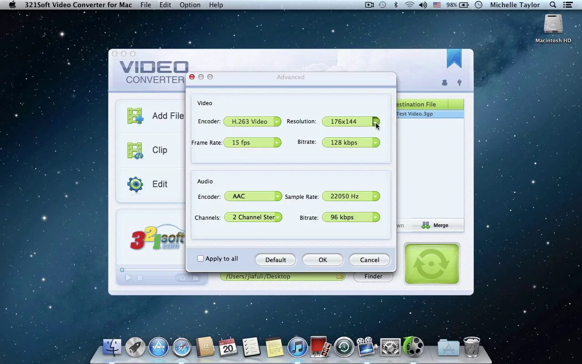Screen dimensions: 582x364
Task: Click the Destination File column header
Action: coord(422,104)
